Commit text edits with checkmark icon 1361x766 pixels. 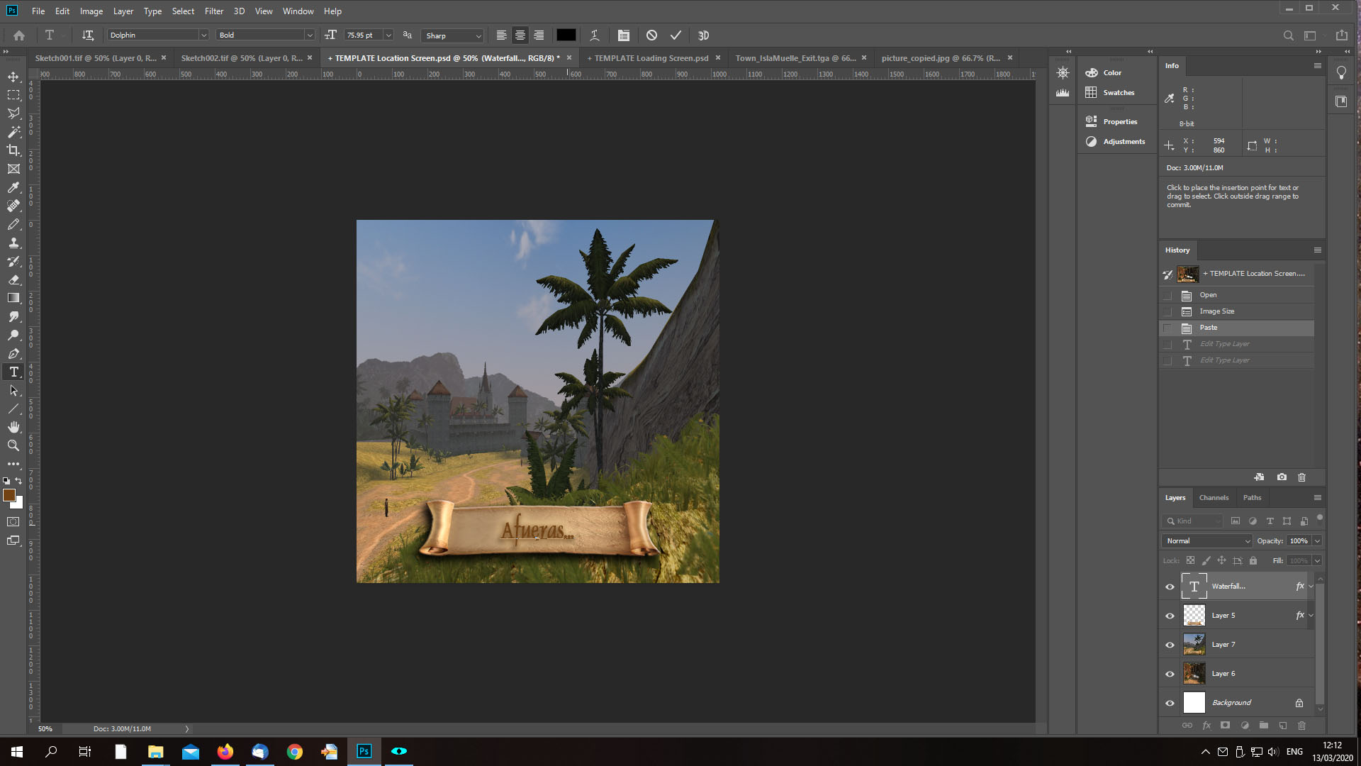pyautogui.click(x=676, y=35)
